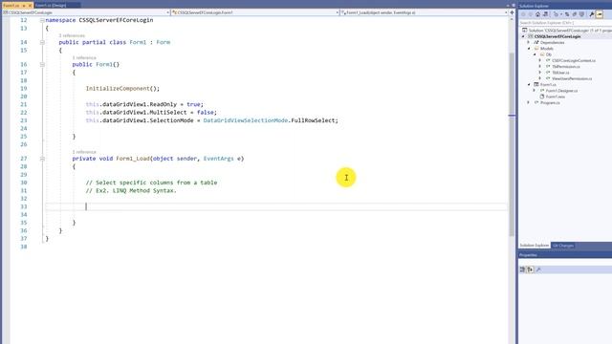Viewport: 612px width, 344px height.
Task: Select Form1.resx in Solution Explorer
Action: click(x=556, y=97)
